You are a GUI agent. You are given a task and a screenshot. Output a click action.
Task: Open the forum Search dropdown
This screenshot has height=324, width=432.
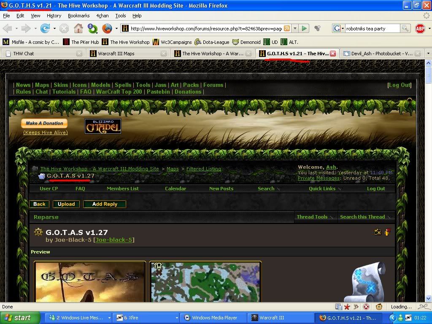pos(269,189)
